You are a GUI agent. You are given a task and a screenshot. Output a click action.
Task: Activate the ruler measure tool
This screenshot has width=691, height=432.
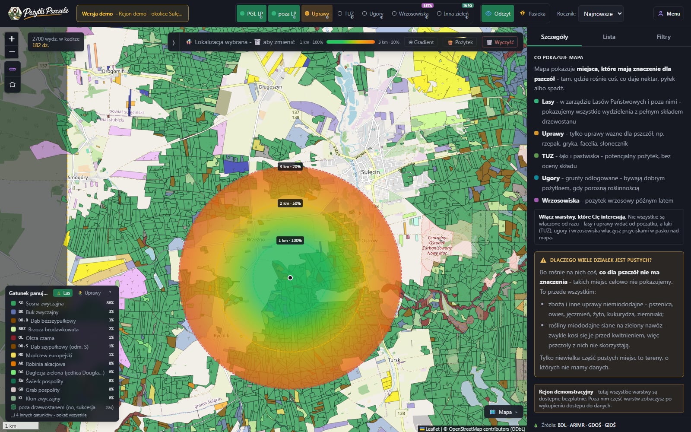tap(12, 69)
